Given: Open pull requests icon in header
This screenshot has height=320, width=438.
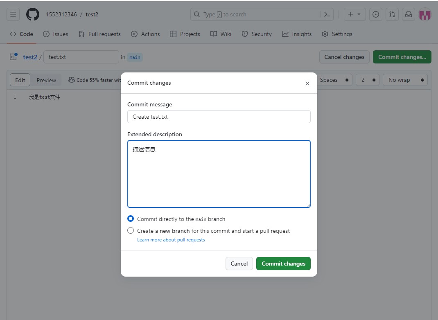Looking at the screenshot, I should [x=392, y=14].
